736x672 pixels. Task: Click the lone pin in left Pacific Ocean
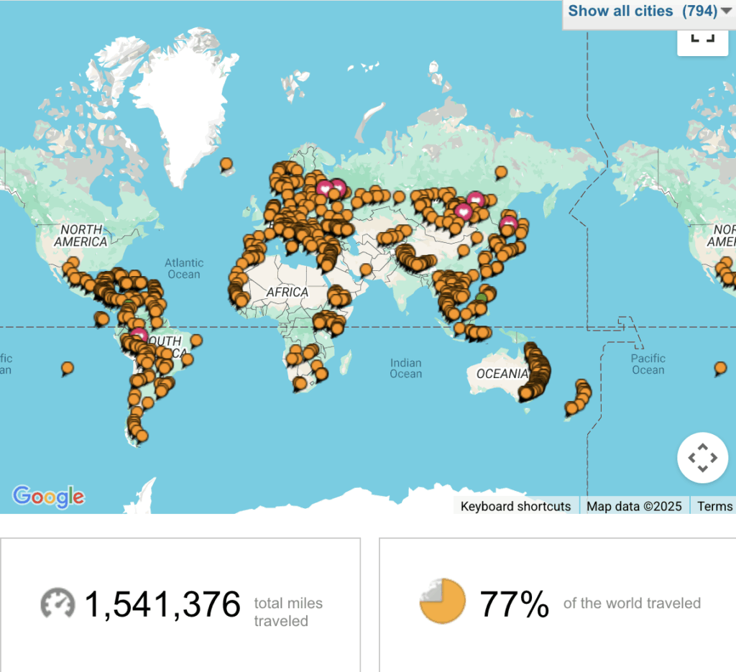(x=67, y=368)
